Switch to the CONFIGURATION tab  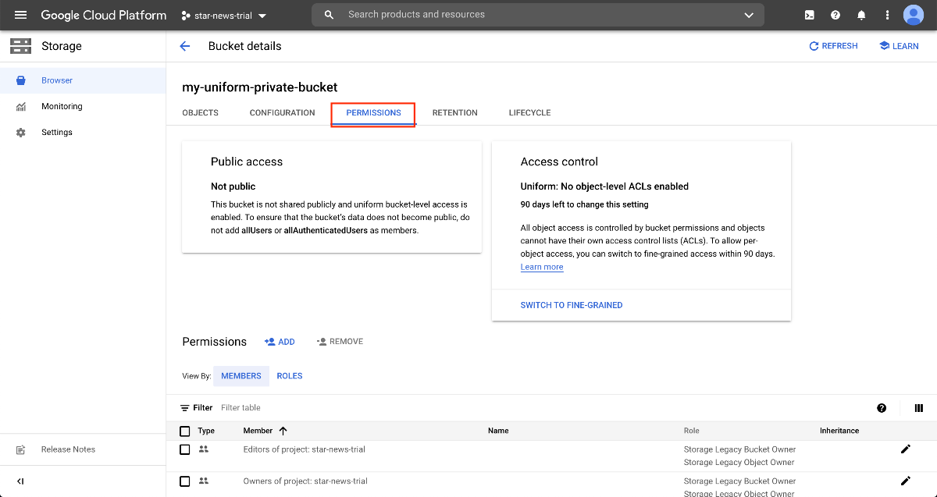tap(283, 112)
